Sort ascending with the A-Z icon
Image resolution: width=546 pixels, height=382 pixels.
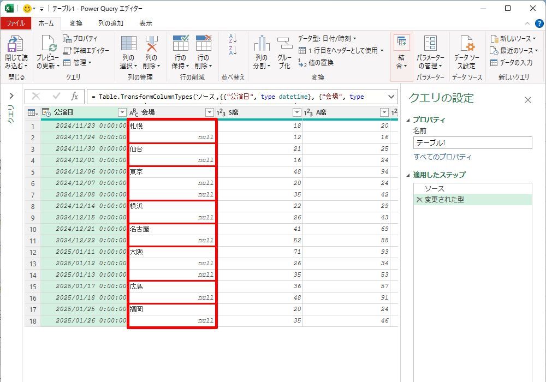pos(233,39)
